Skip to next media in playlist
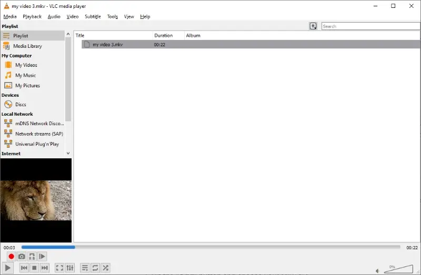Viewport: 421px width, 275px height. tap(45, 268)
